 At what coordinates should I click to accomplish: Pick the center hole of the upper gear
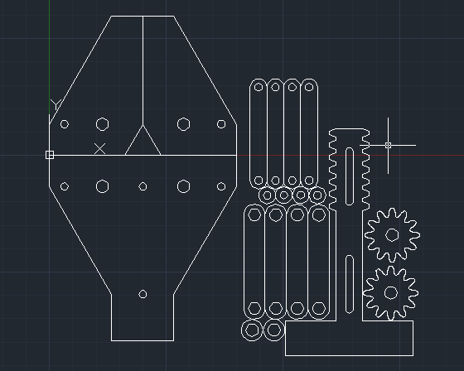pyautogui.click(x=392, y=235)
